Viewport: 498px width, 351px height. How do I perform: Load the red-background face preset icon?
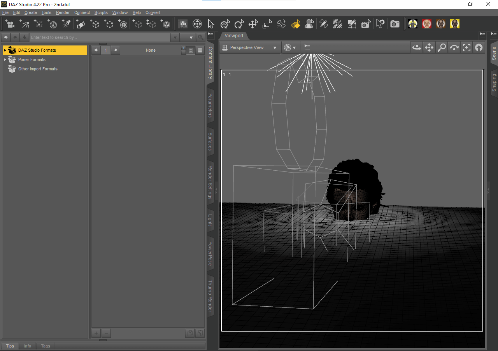[427, 24]
